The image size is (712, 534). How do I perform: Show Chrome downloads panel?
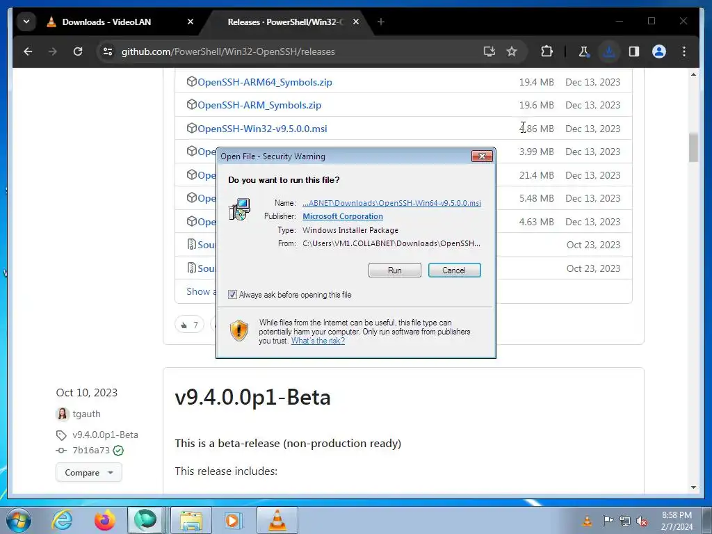tap(609, 51)
